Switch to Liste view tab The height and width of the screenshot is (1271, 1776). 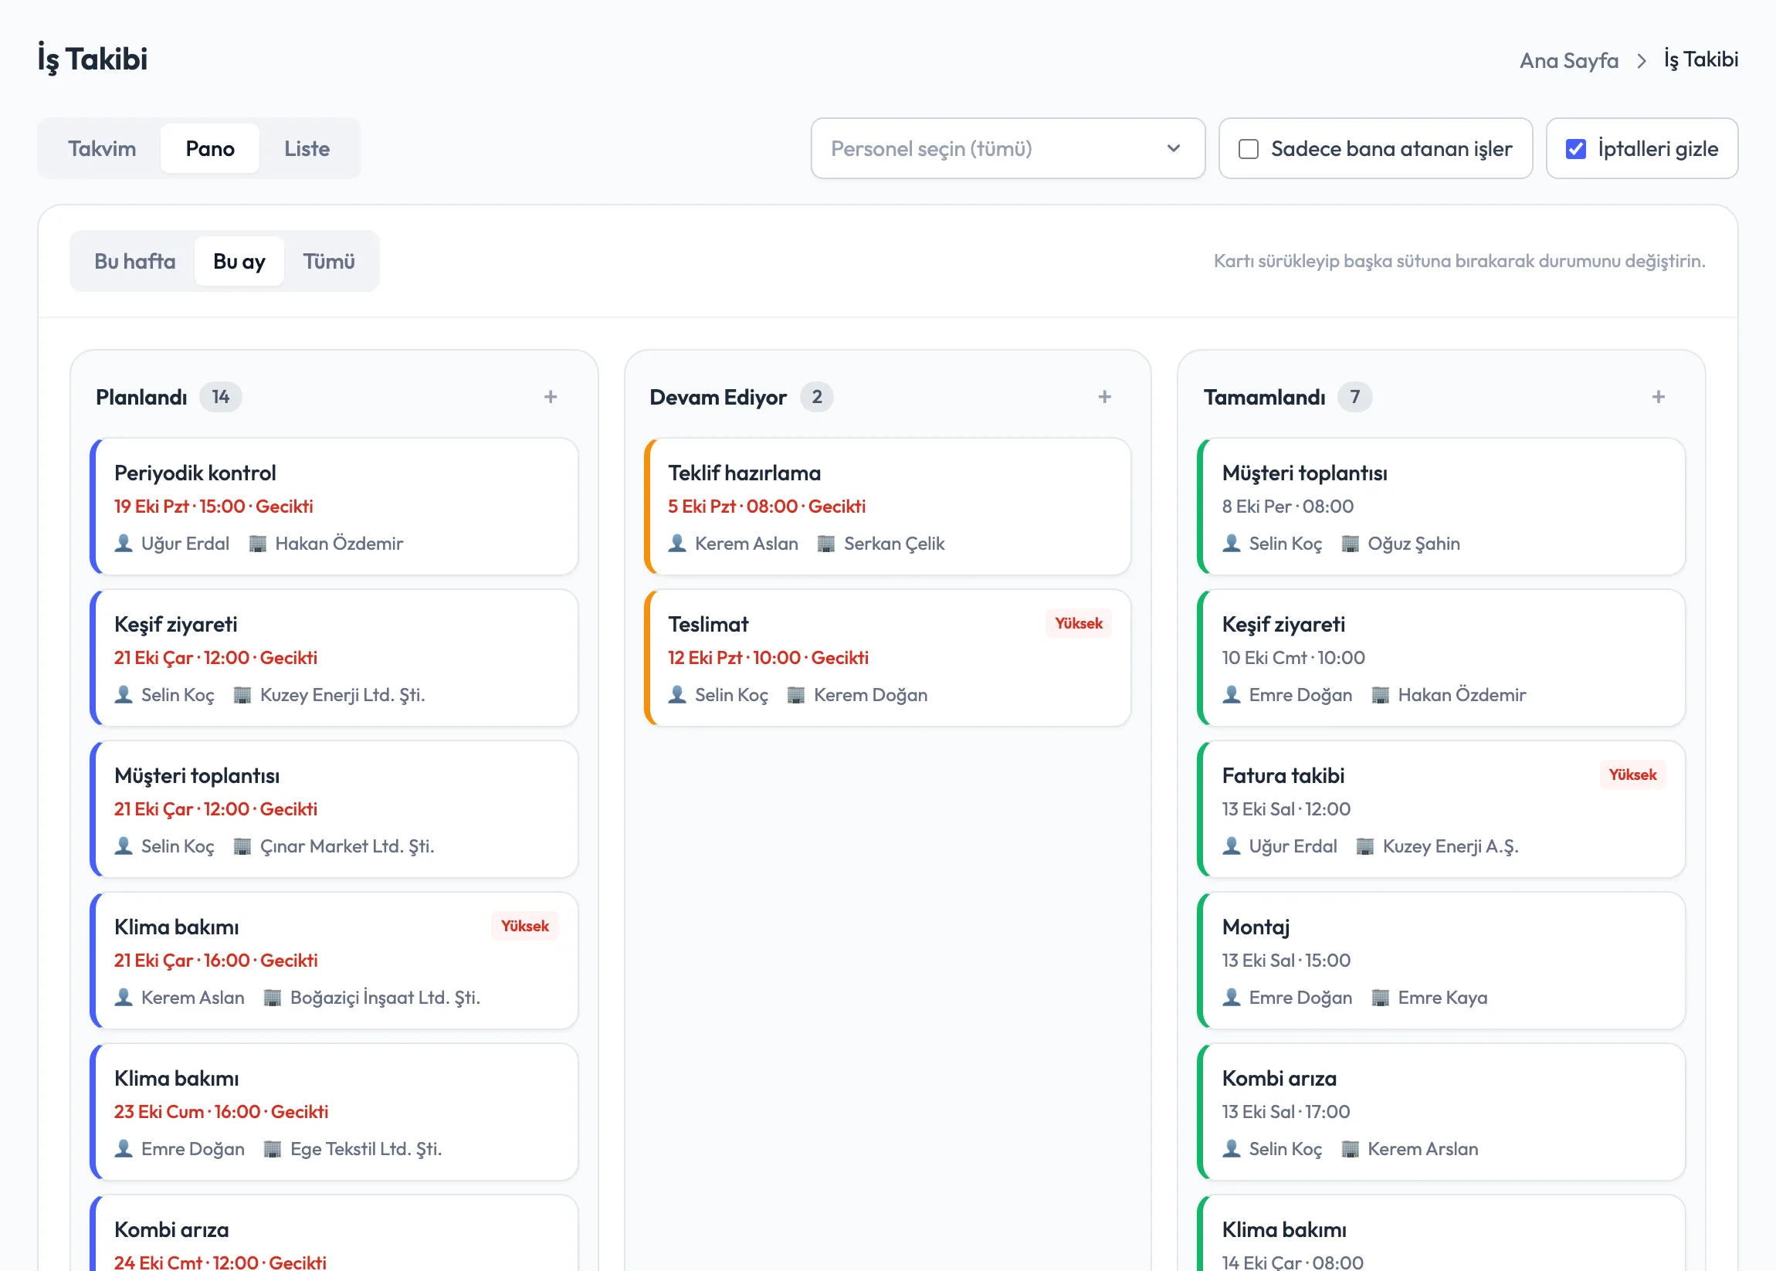click(307, 149)
